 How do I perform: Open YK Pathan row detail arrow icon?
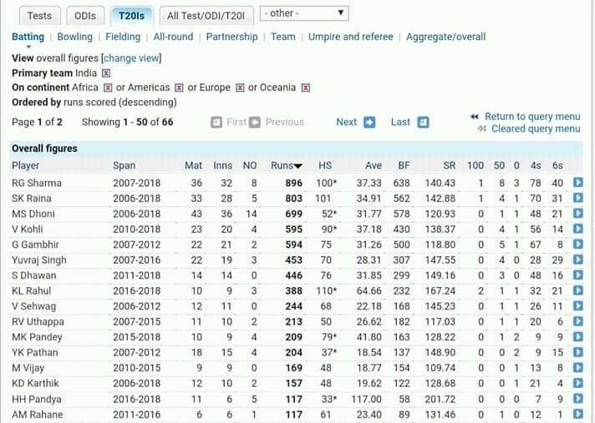pos(577,352)
